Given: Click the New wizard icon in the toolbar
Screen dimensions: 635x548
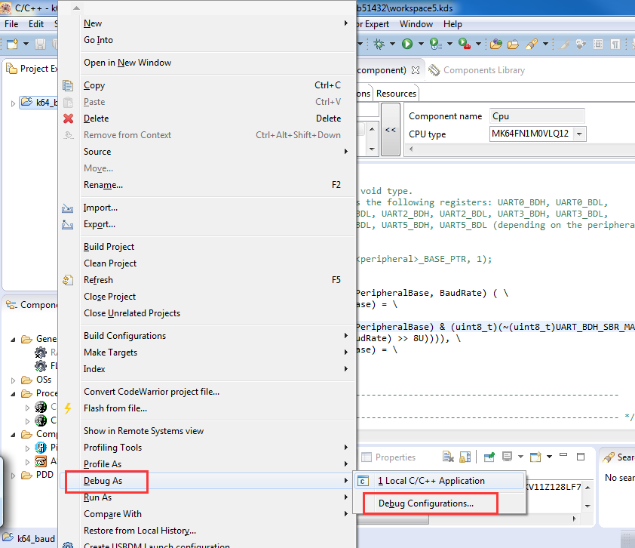Looking at the screenshot, I should [13, 44].
